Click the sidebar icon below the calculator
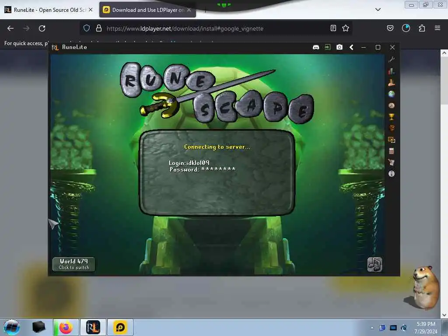The width and height of the screenshot is (448, 336). (x=392, y=162)
